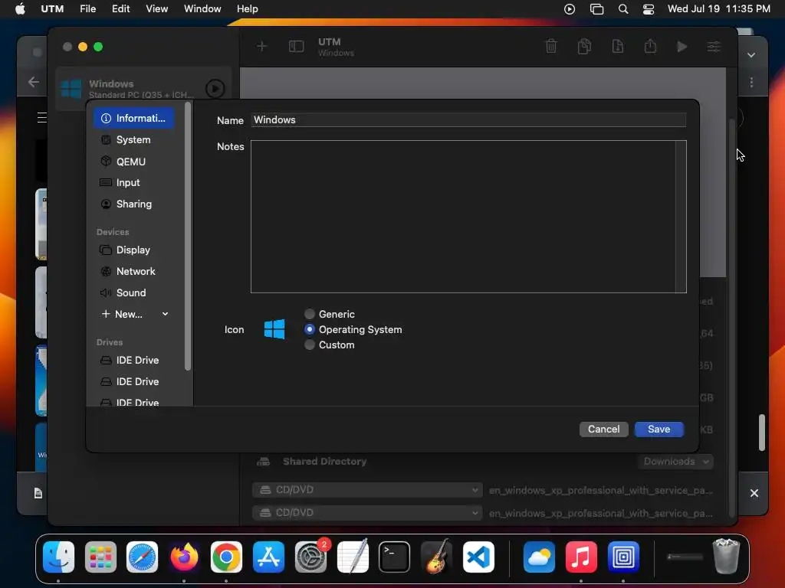785x588 pixels.
Task: Open the Help menu
Action: [x=248, y=9]
